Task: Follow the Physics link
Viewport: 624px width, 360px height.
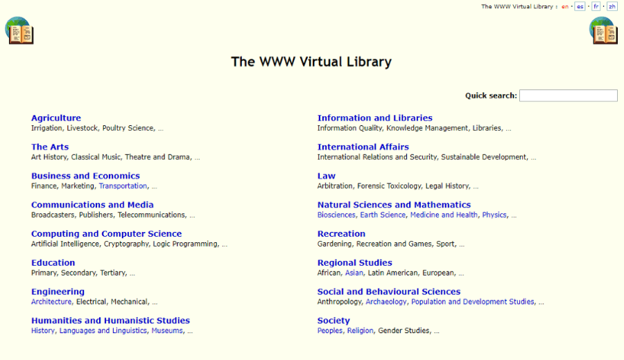Action: (494, 215)
